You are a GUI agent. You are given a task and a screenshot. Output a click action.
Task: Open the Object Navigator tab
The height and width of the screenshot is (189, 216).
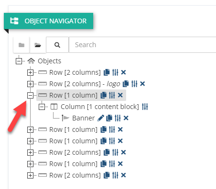(48, 21)
